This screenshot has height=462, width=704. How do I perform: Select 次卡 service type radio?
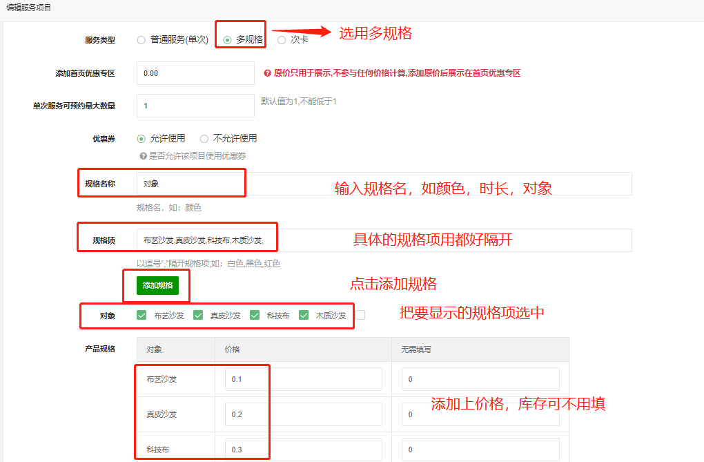coord(282,40)
